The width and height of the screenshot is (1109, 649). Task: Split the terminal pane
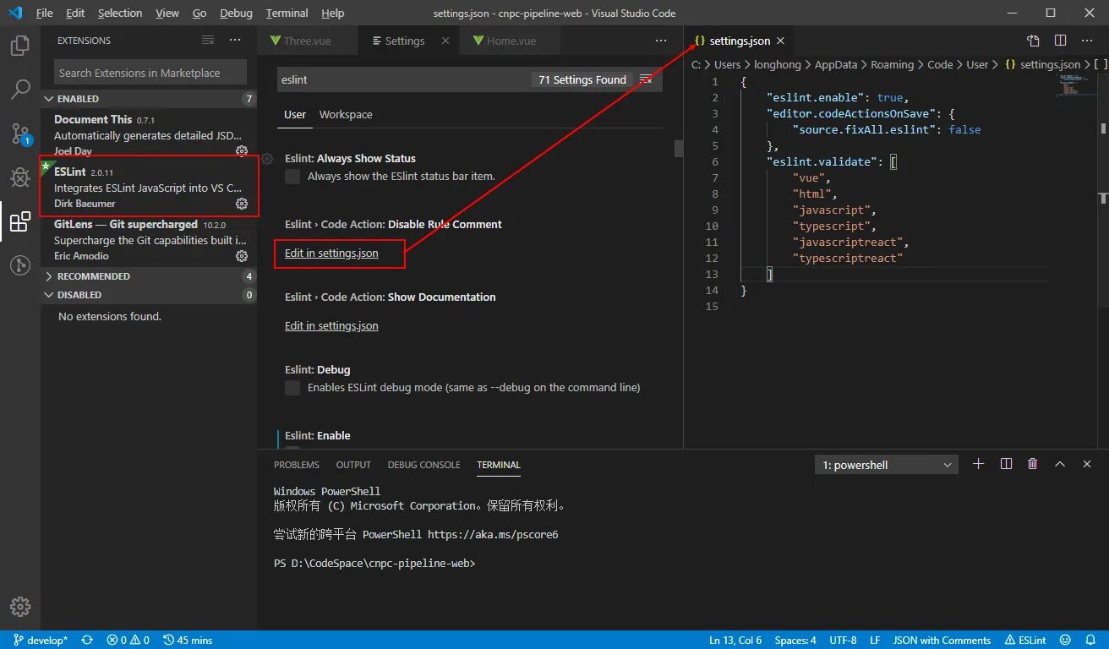pos(1006,464)
